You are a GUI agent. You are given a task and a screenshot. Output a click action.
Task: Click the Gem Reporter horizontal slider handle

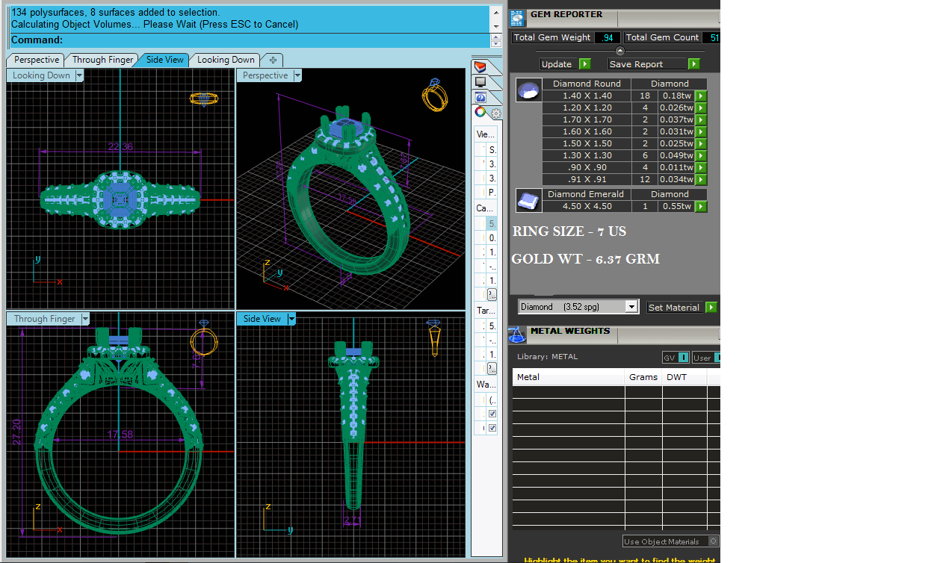pos(619,51)
